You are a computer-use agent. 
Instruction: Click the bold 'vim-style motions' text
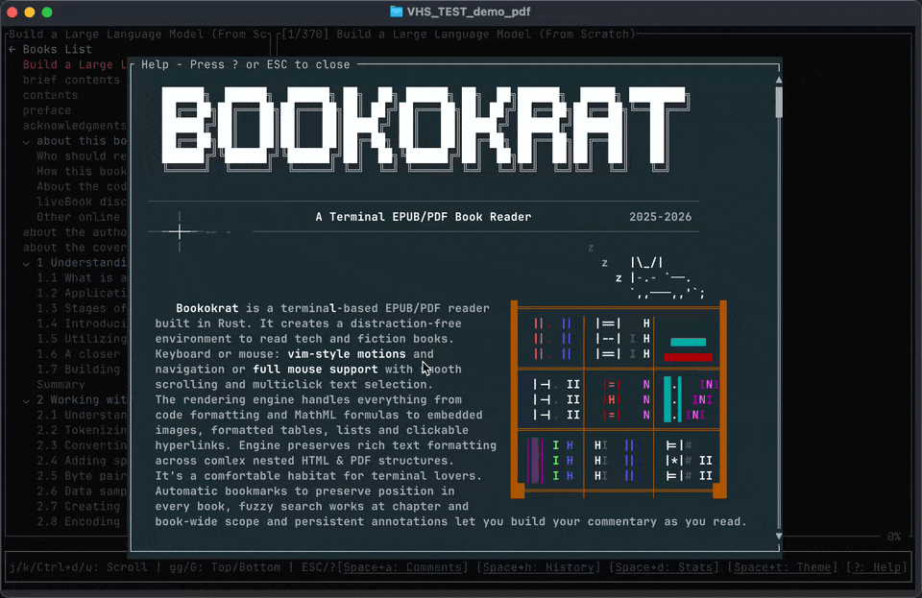347,355
